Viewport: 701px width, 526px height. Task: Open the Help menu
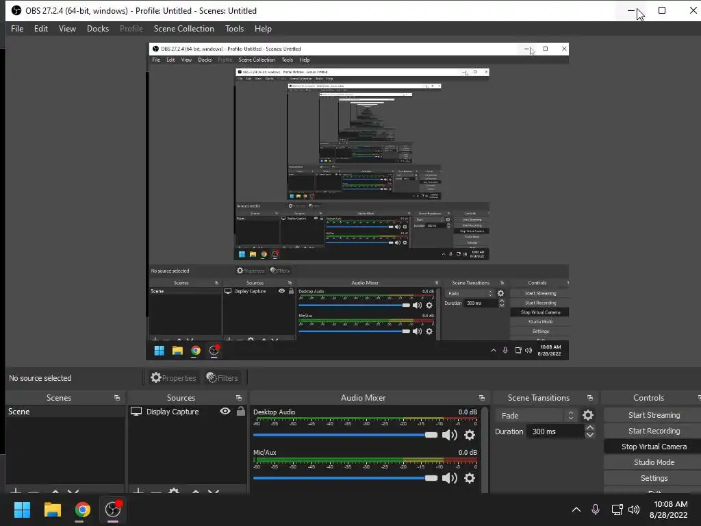click(263, 29)
